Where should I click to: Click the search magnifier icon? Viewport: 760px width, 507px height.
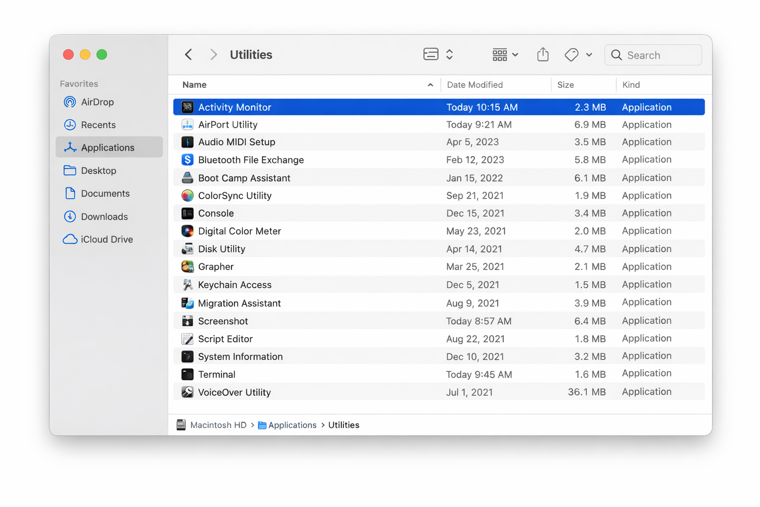[617, 55]
